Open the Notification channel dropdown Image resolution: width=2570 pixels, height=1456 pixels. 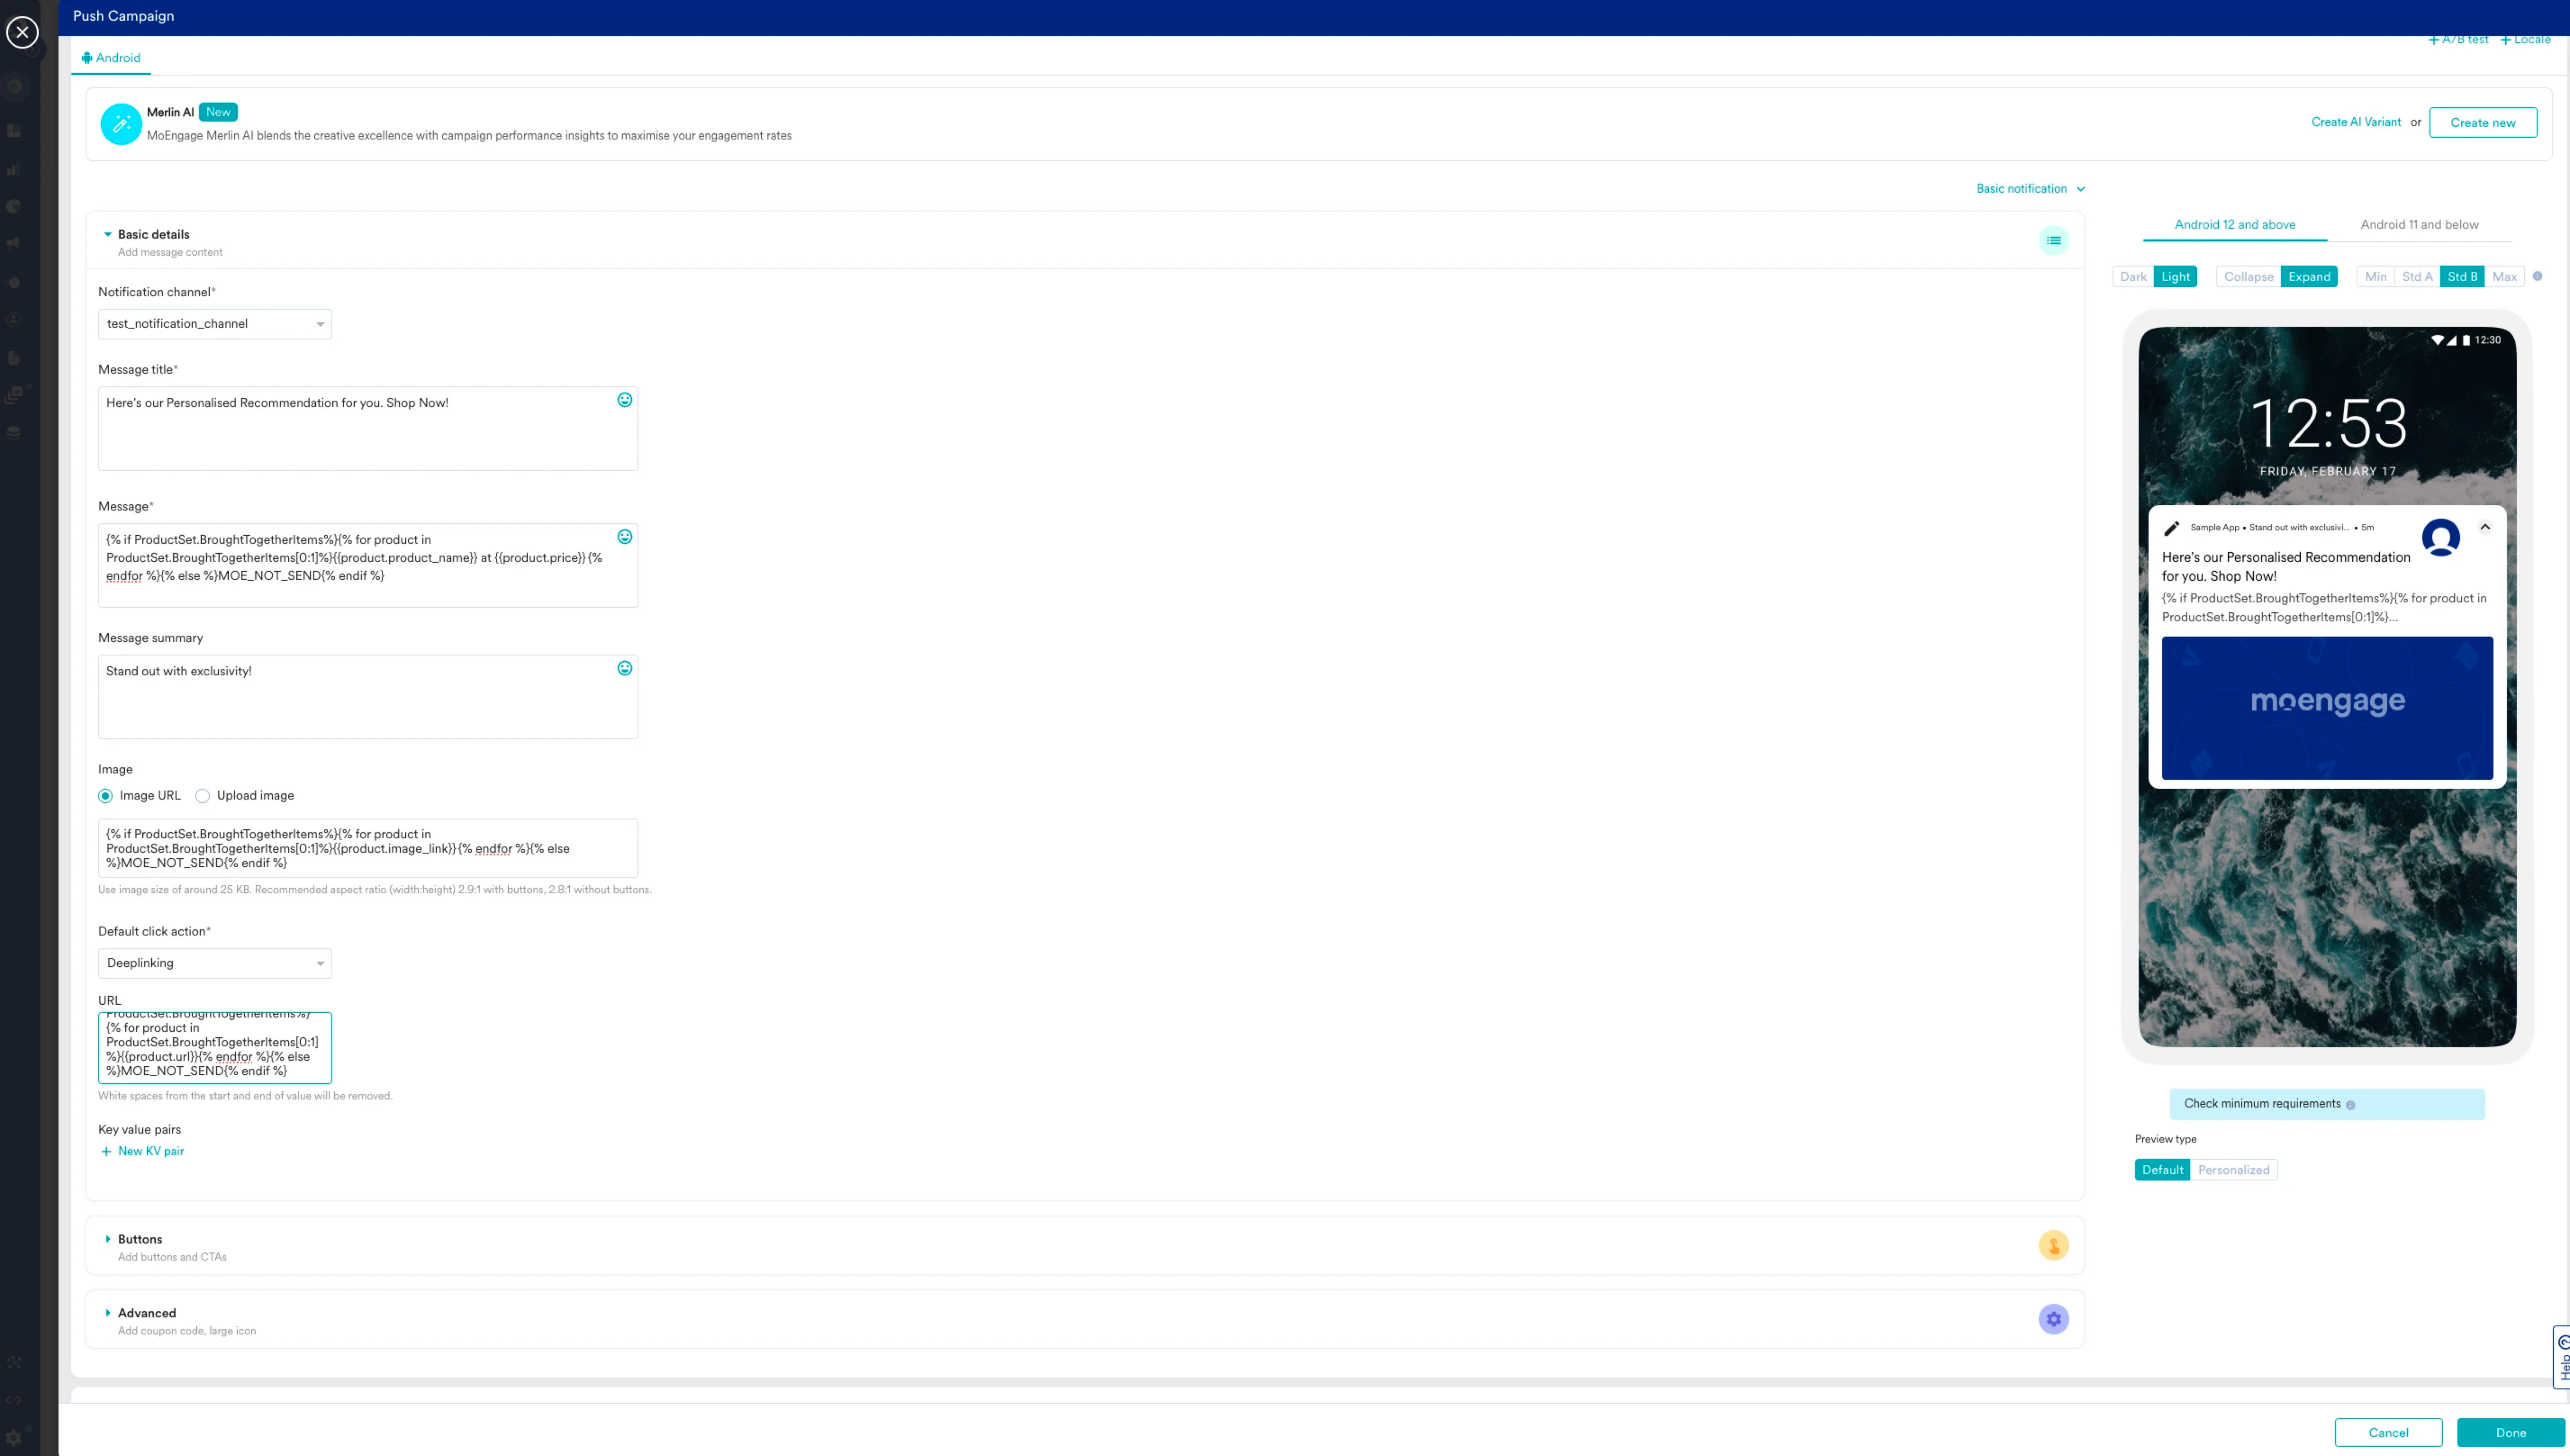(215, 324)
